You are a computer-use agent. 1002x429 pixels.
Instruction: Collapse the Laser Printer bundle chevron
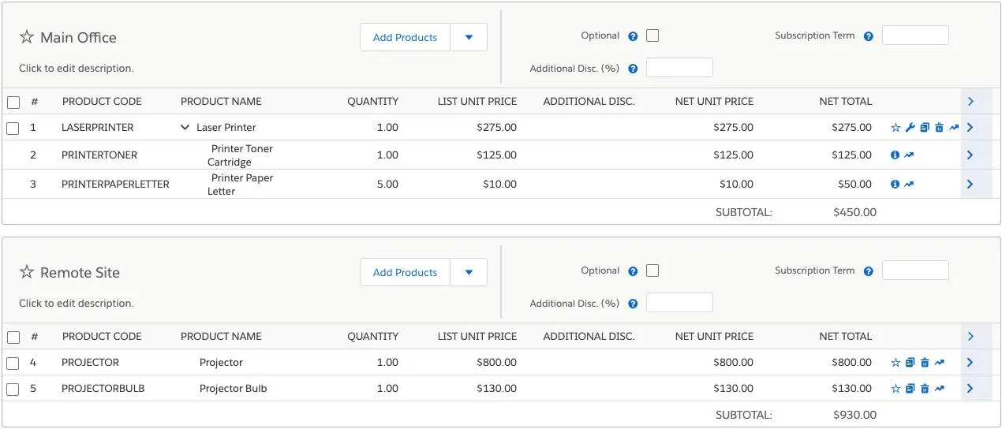click(x=185, y=127)
